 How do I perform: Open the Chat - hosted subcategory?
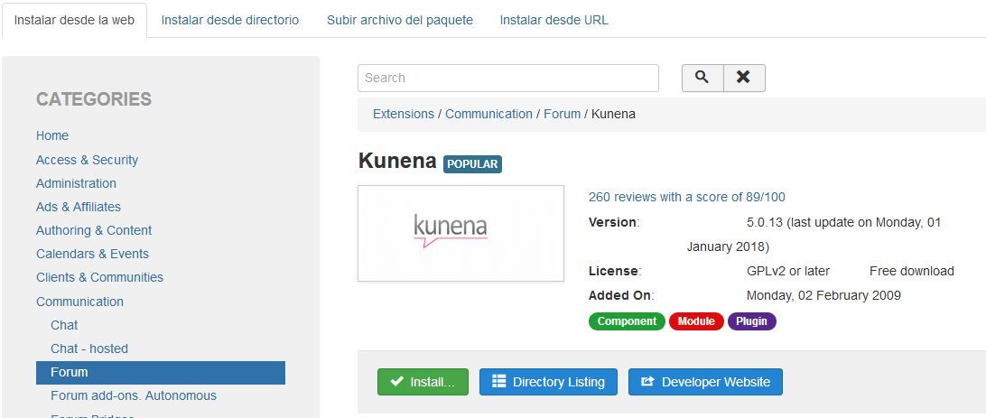[x=89, y=348]
